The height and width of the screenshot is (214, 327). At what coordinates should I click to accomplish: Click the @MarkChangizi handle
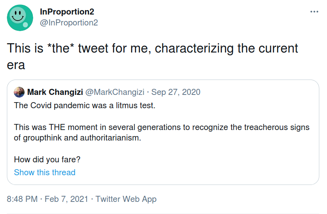pos(115,92)
